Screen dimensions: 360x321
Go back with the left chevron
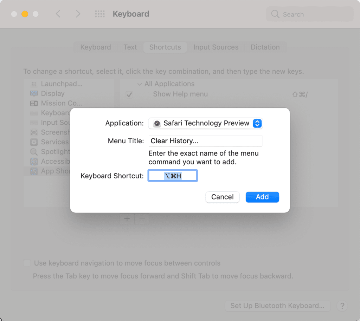point(58,14)
